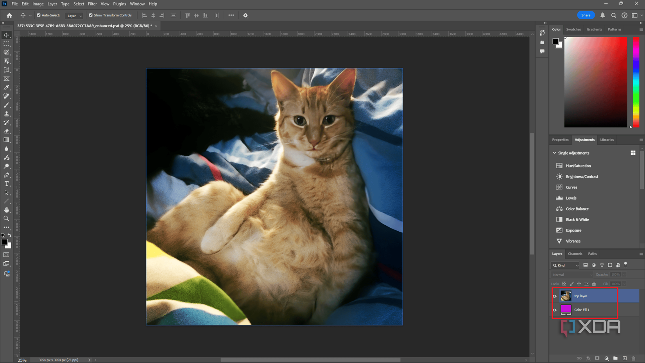Open the Auto-Select Layer dropdown
The image size is (645, 363).
pos(74,16)
